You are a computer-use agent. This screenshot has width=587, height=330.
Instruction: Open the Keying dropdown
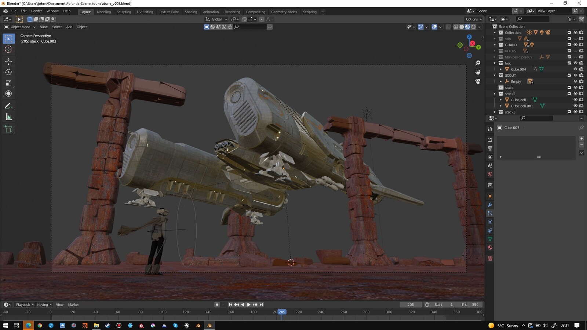point(44,305)
